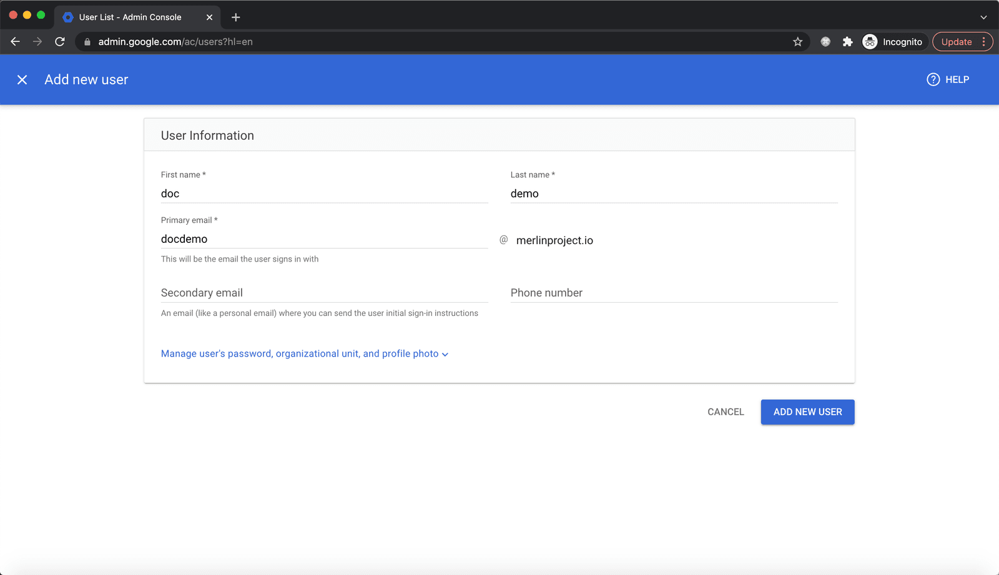Click the address bar URL
This screenshot has height=575, width=999.
[175, 42]
